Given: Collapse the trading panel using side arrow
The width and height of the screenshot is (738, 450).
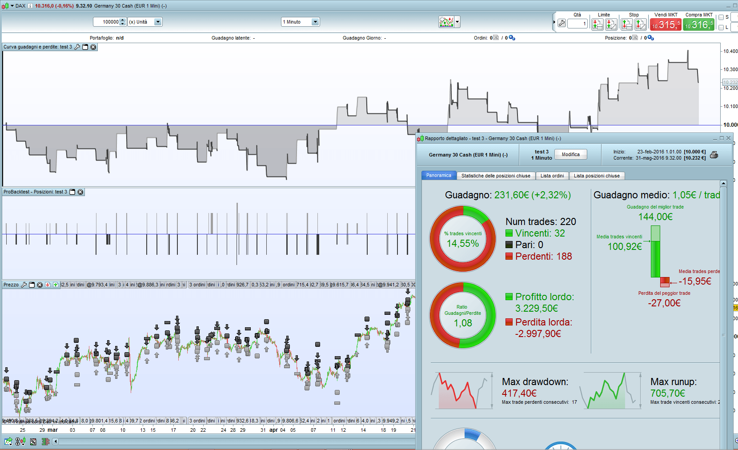Looking at the screenshot, I should pos(554,22).
